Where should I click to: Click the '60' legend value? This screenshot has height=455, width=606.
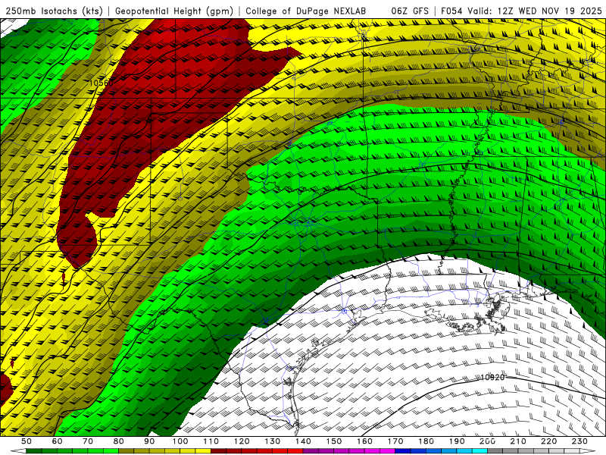click(58, 441)
